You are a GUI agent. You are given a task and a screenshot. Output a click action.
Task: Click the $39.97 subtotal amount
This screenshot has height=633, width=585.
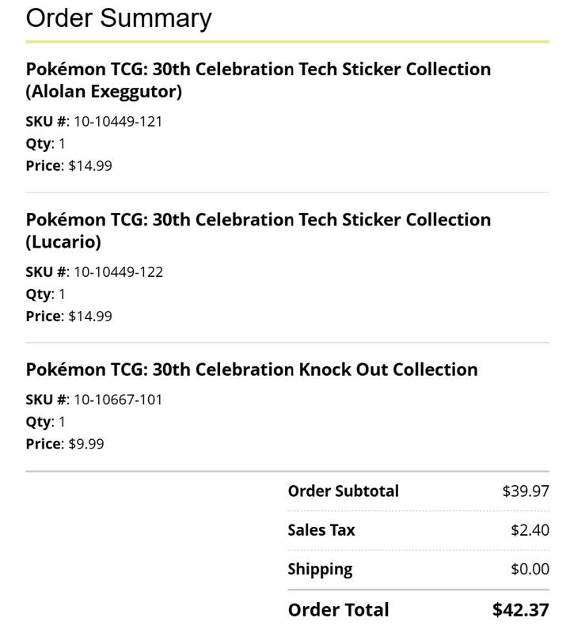pos(526,491)
